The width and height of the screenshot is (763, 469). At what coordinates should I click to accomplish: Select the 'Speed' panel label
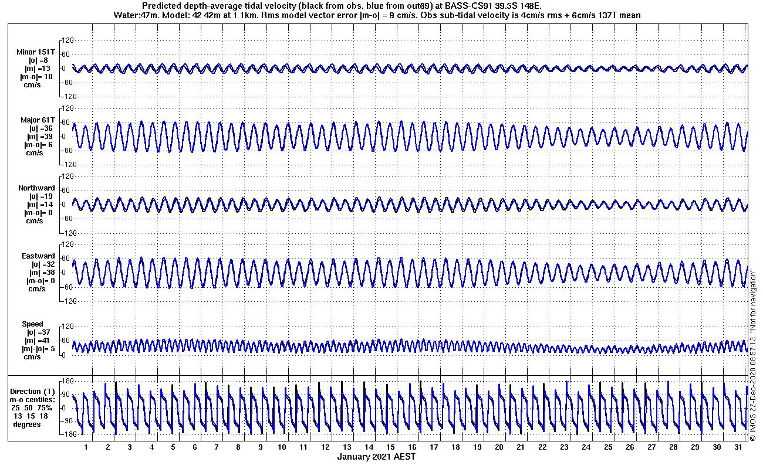(32, 324)
